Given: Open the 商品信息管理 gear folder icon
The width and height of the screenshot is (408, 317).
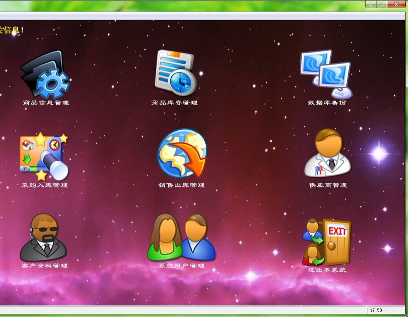Looking at the screenshot, I should click(45, 74).
